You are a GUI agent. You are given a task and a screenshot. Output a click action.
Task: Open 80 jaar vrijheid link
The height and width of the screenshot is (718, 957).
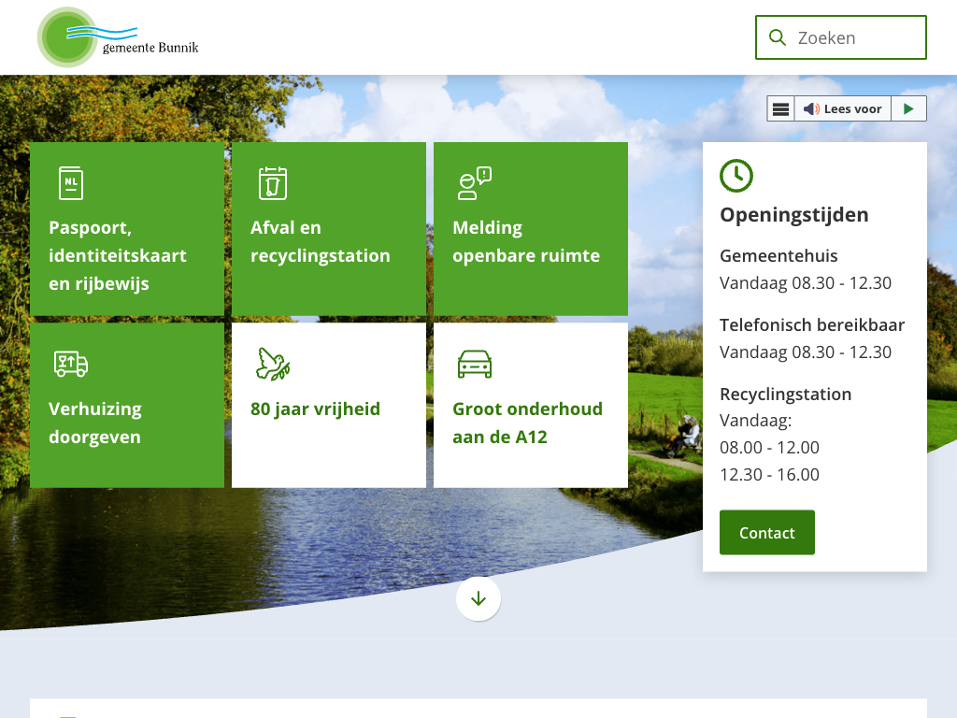click(316, 409)
